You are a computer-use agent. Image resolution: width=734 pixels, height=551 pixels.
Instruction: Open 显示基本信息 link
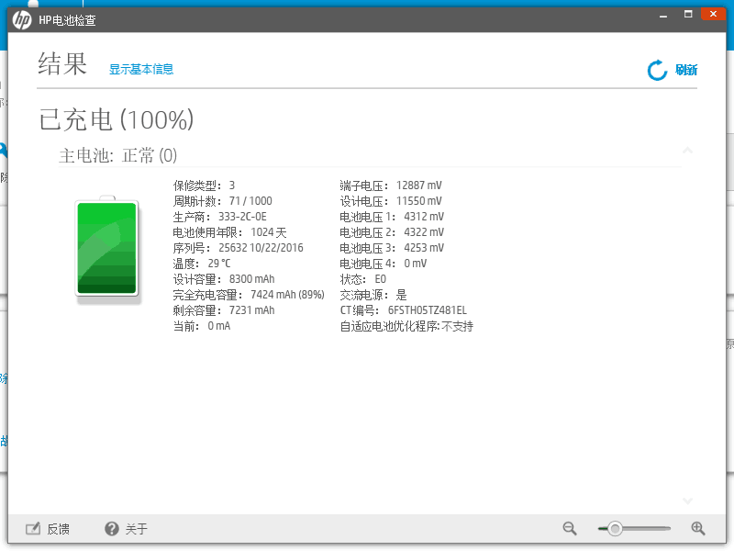click(x=141, y=69)
